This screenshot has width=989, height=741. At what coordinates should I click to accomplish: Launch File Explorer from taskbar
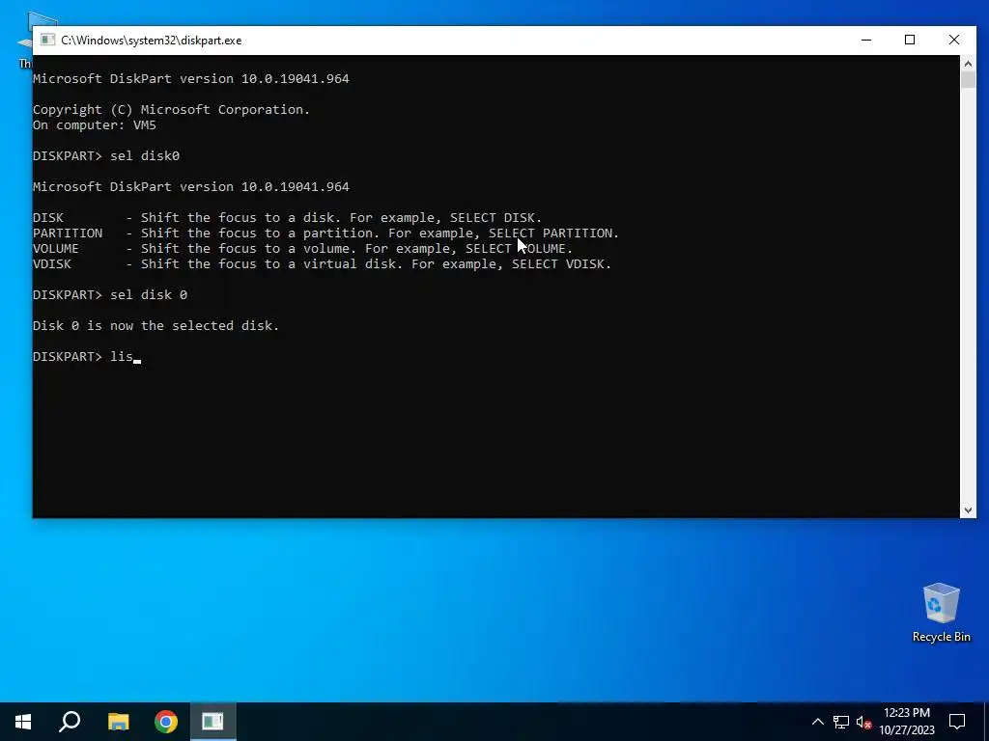tap(118, 722)
